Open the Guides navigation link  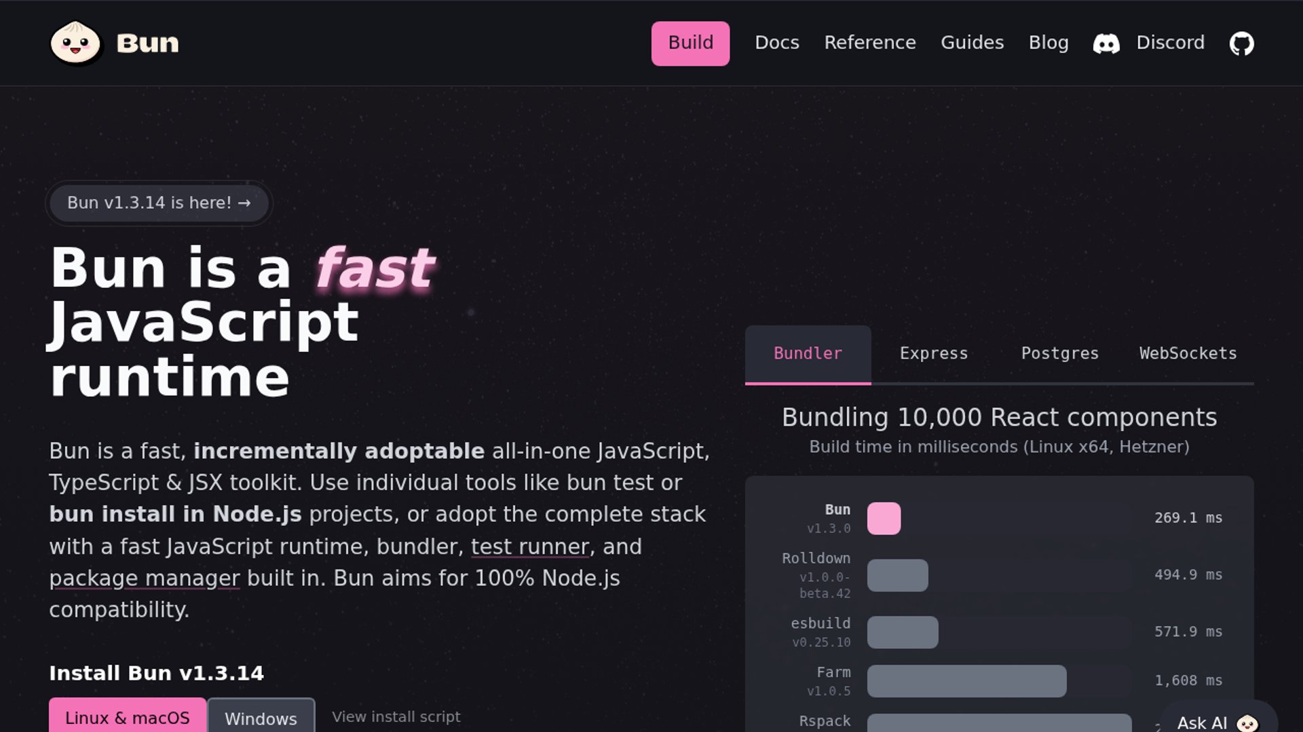[972, 43]
